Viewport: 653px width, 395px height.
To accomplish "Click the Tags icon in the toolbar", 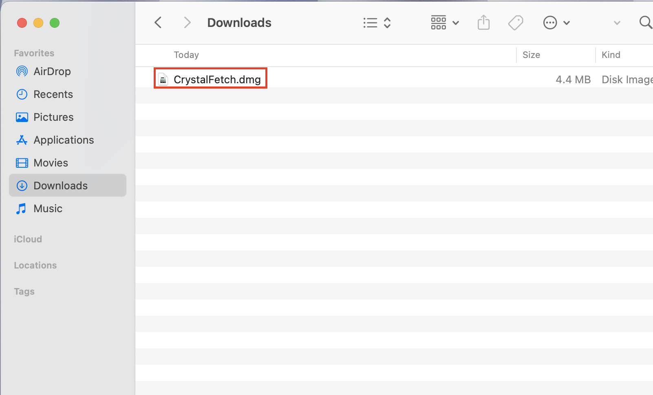I will coord(515,22).
